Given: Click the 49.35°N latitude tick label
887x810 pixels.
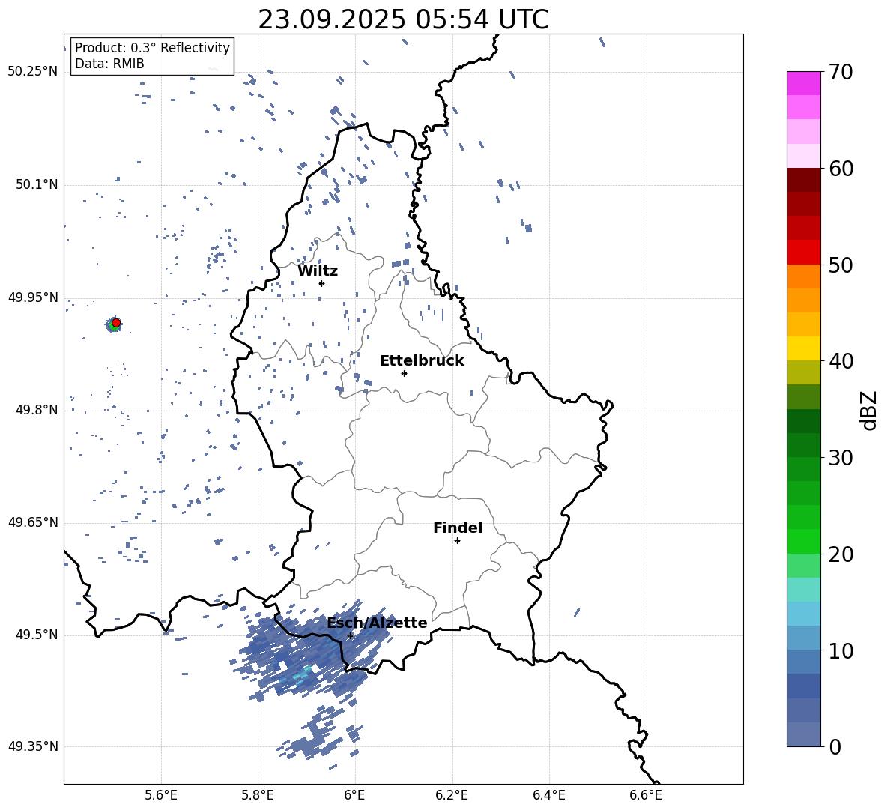Looking at the screenshot, I should 33,746.
